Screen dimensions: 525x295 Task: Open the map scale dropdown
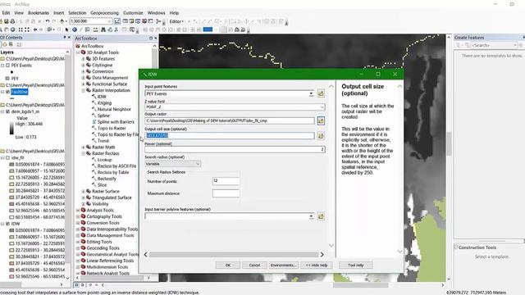[x=109, y=21]
